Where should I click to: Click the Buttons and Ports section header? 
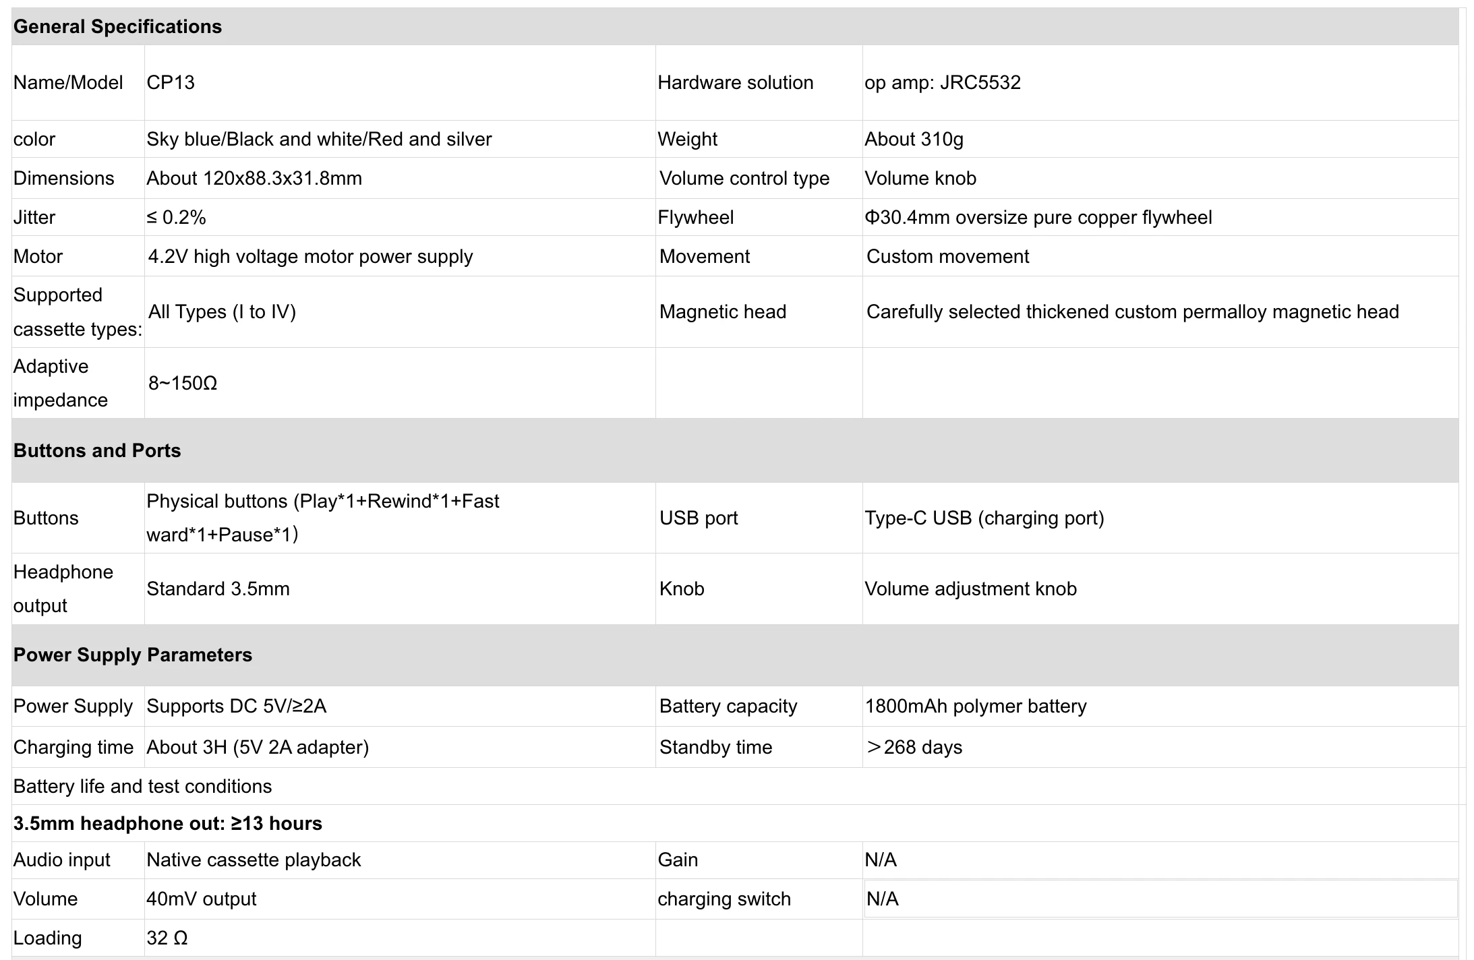coord(735,450)
